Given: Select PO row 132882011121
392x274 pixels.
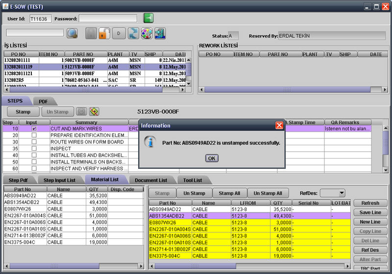Looking at the screenshot, I should coord(95,73).
